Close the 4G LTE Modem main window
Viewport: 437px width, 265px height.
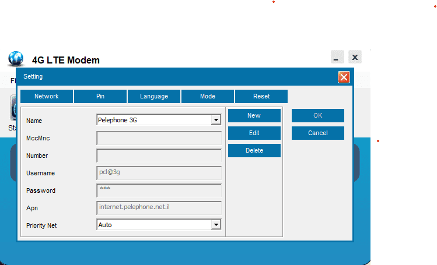click(x=355, y=57)
